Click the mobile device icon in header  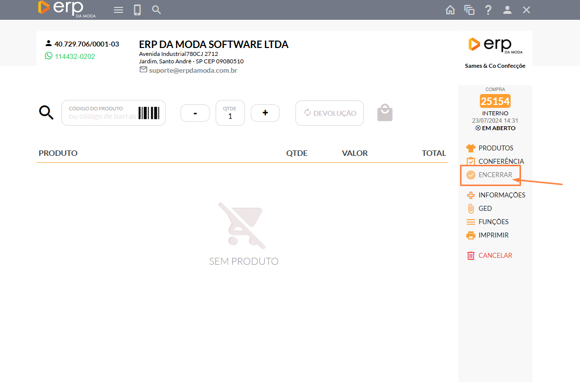138,10
